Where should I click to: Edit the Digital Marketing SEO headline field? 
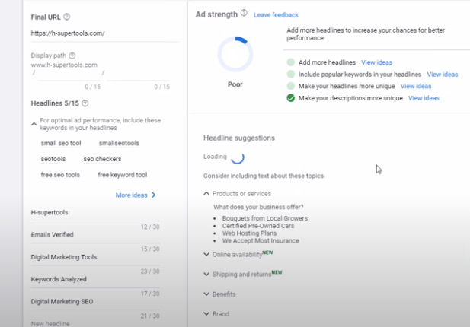click(x=95, y=302)
